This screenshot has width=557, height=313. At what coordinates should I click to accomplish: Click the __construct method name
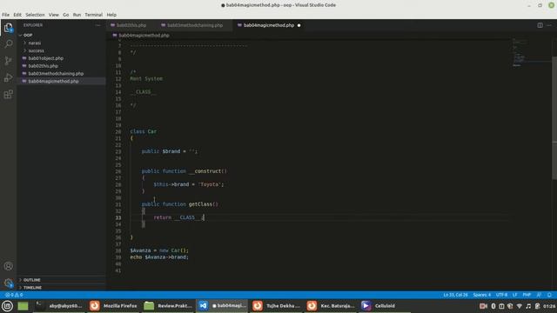(x=205, y=171)
